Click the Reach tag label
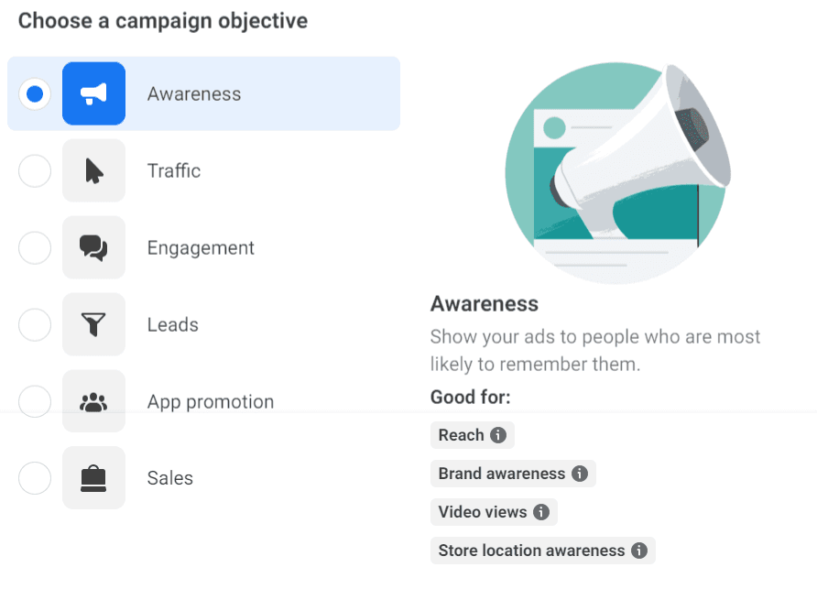The image size is (817, 589). click(x=461, y=435)
